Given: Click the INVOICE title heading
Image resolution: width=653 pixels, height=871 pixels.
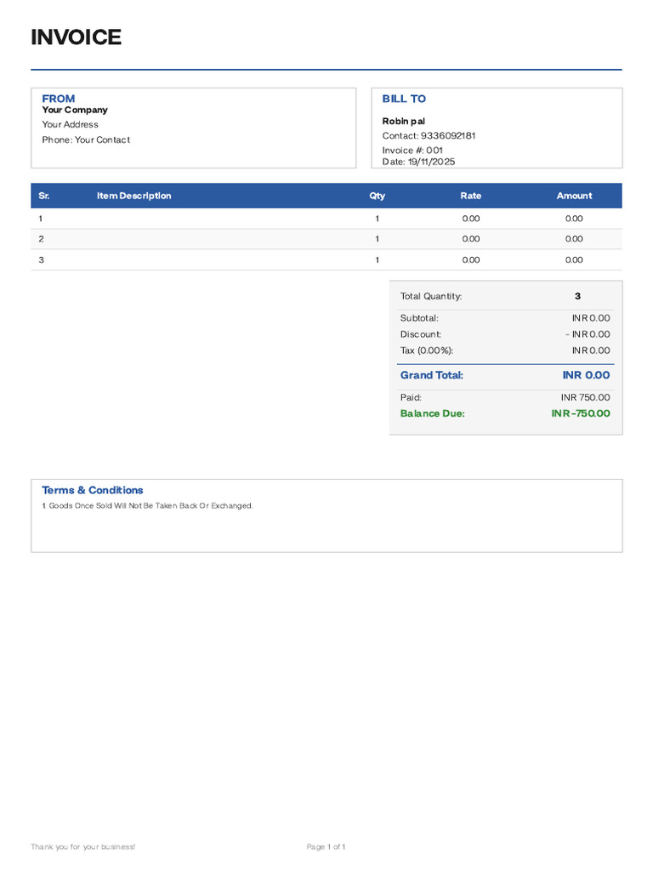Looking at the screenshot, I should [76, 37].
